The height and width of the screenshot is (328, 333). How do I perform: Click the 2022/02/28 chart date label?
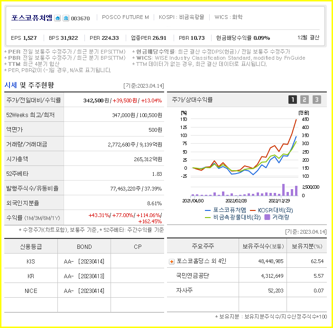click(x=236, y=200)
